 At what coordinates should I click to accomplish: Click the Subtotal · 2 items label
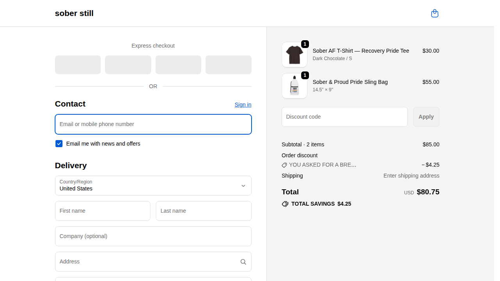pos(303,144)
